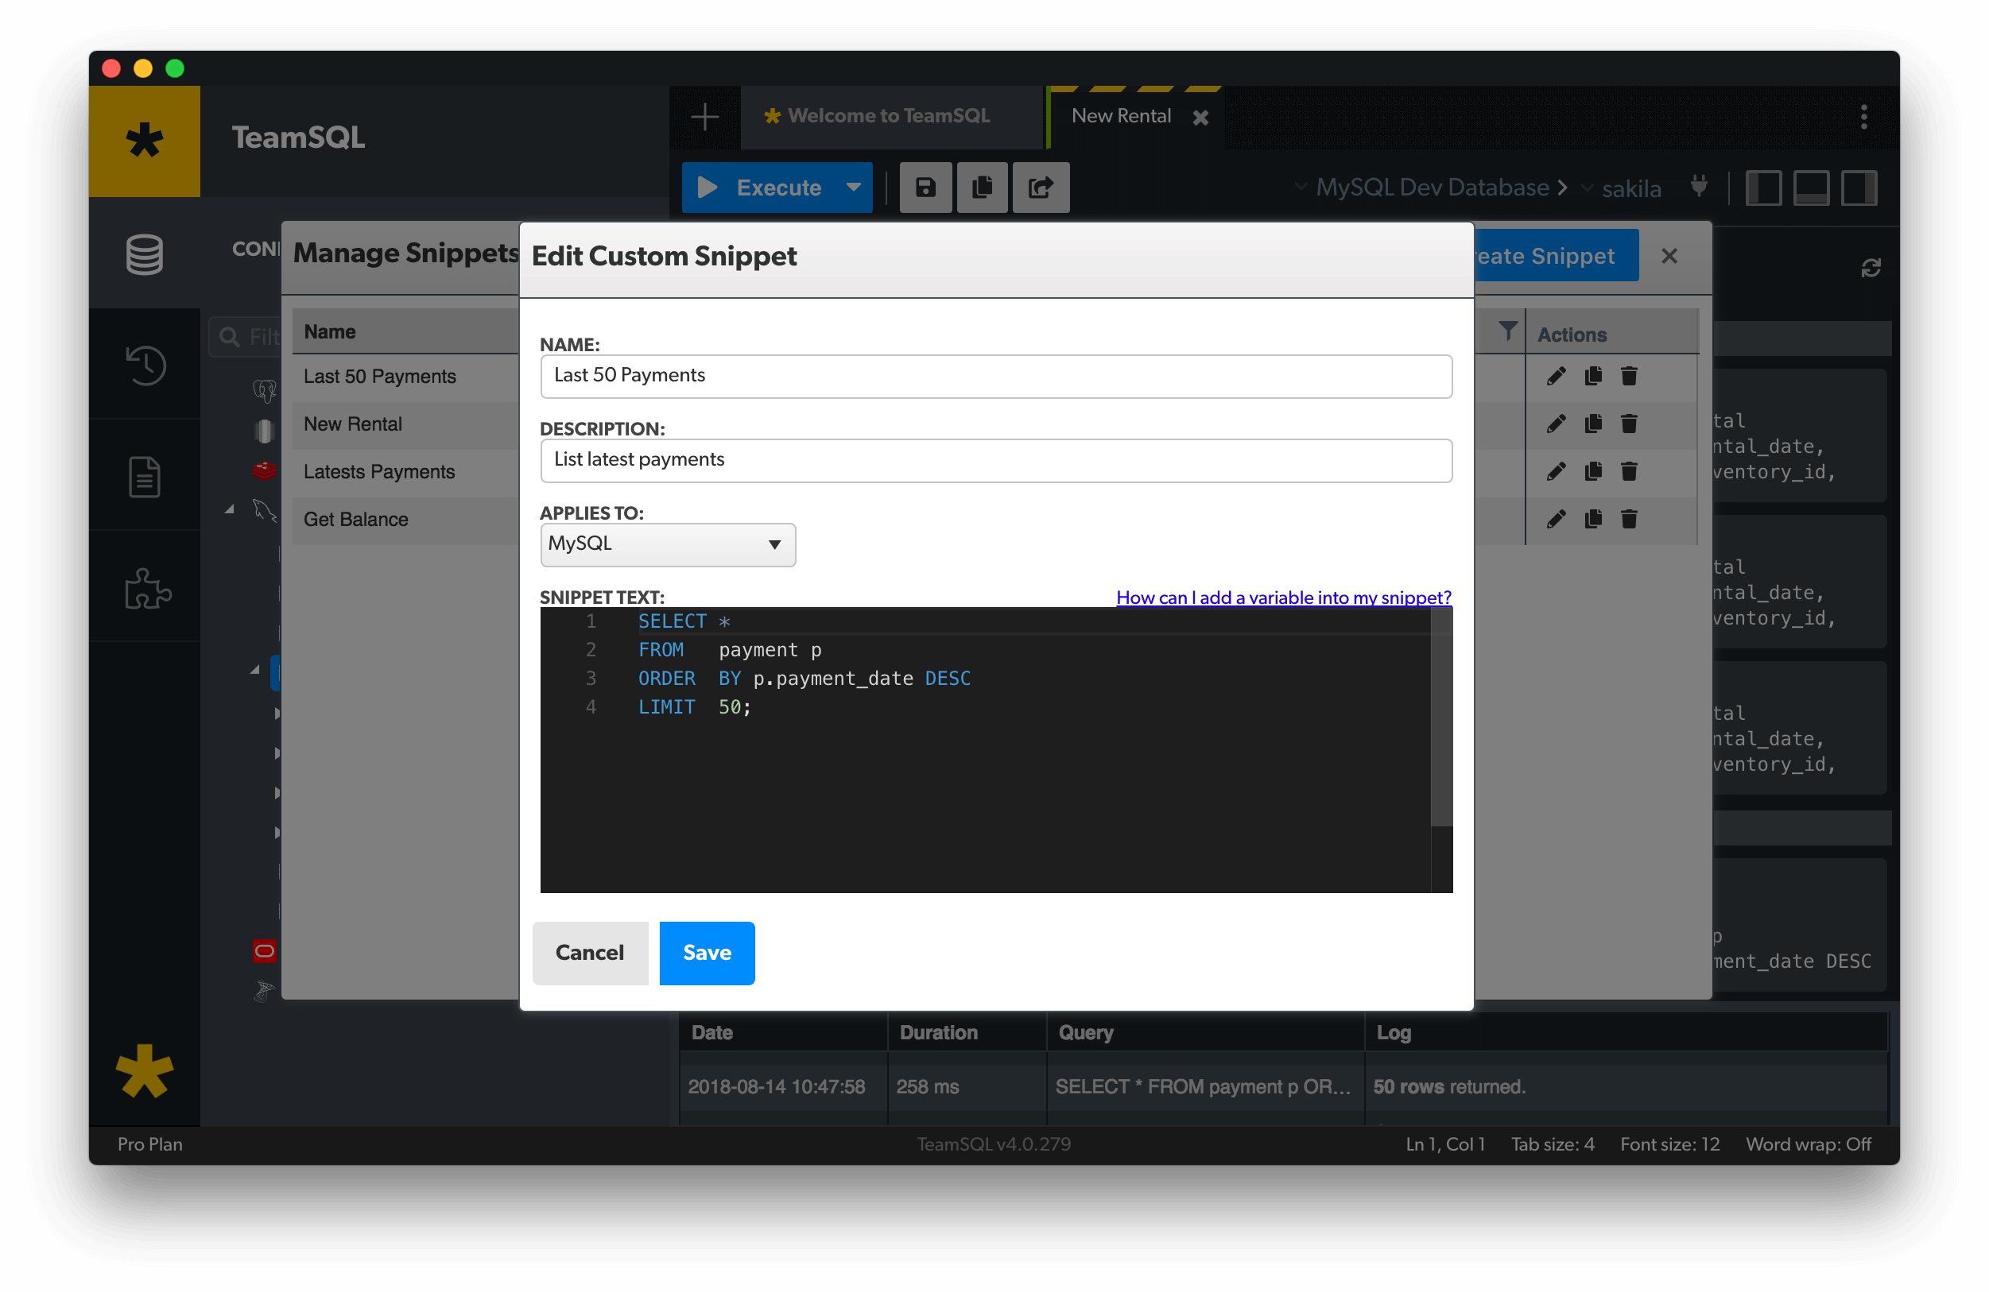Toggle the right panel layout
This screenshot has height=1292, width=1989.
point(1859,188)
